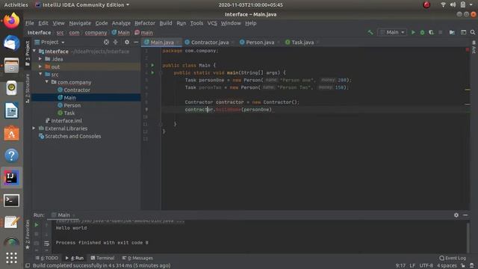Toggle the Project side tool window

click(x=28, y=53)
